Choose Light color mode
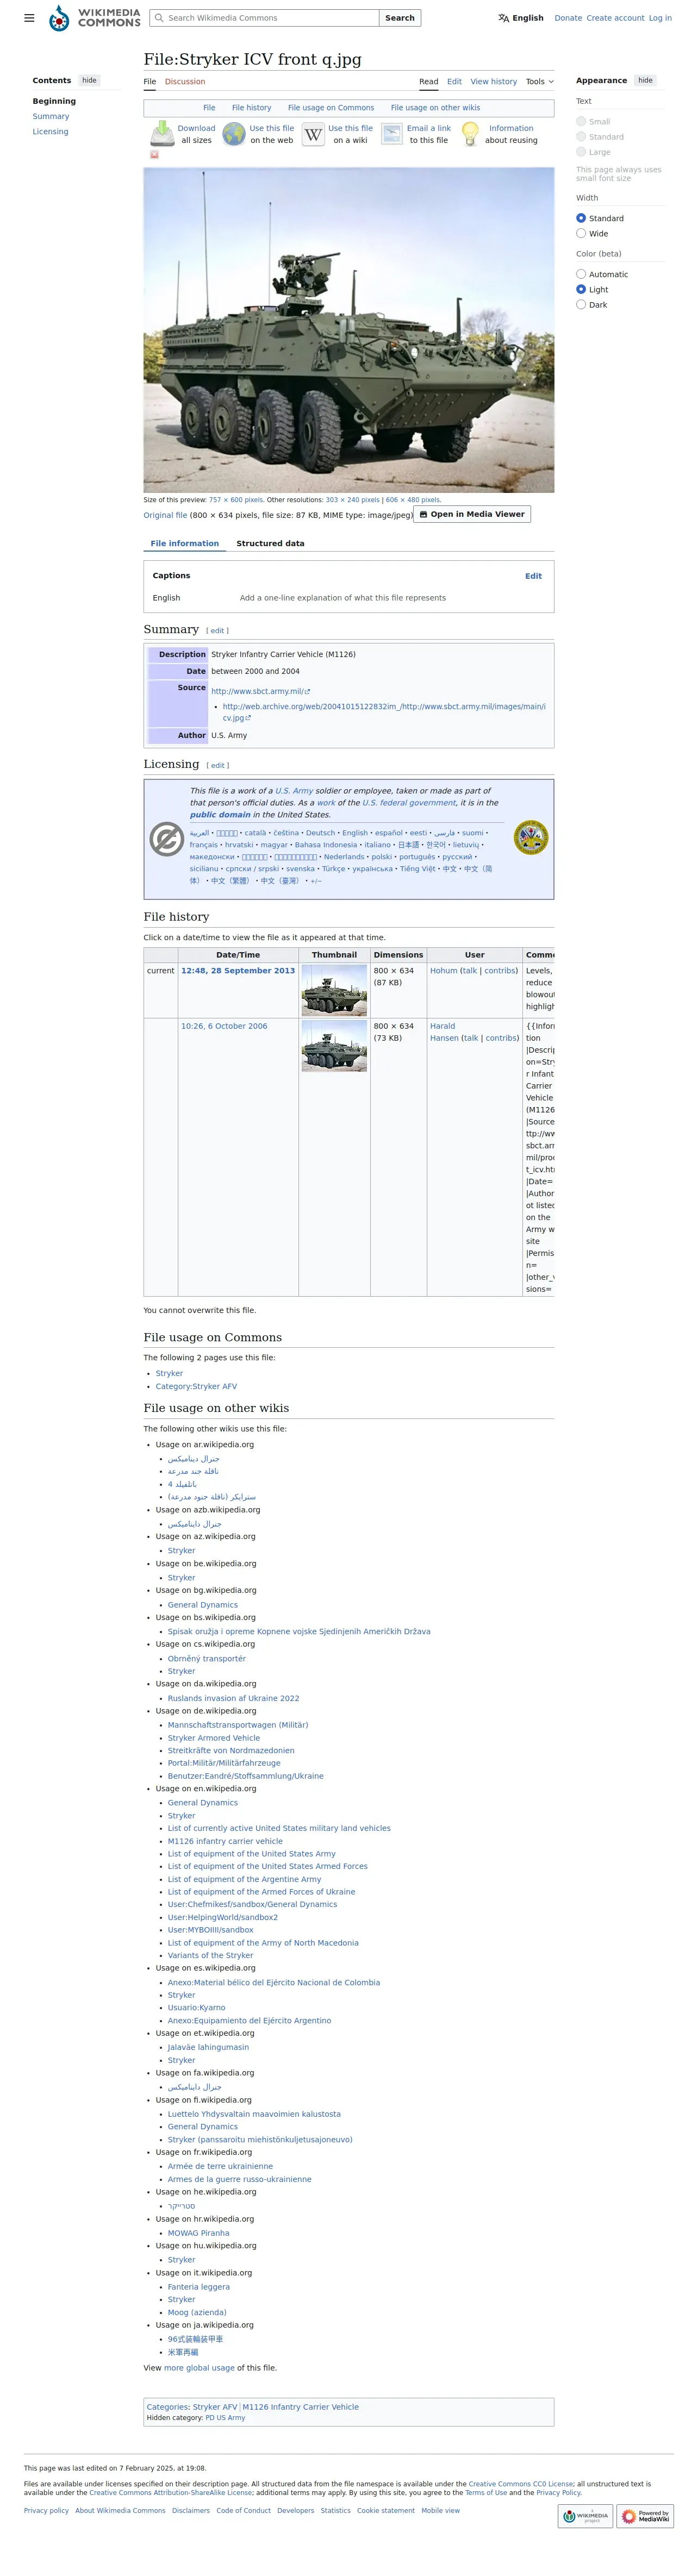The image size is (698, 2576). tap(581, 289)
